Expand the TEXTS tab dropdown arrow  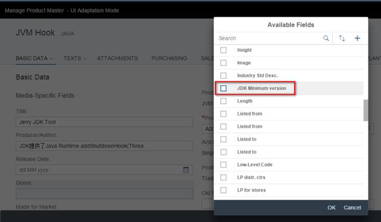click(x=85, y=59)
